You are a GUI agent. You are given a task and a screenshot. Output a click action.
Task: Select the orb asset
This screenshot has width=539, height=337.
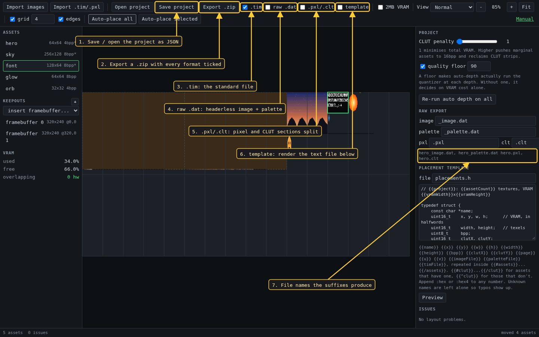(41, 88)
